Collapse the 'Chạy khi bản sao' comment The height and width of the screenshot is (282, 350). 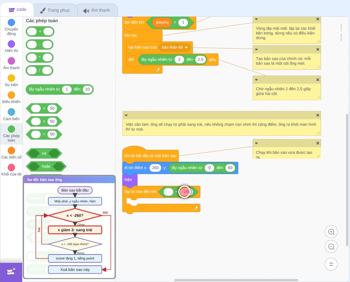point(257,143)
